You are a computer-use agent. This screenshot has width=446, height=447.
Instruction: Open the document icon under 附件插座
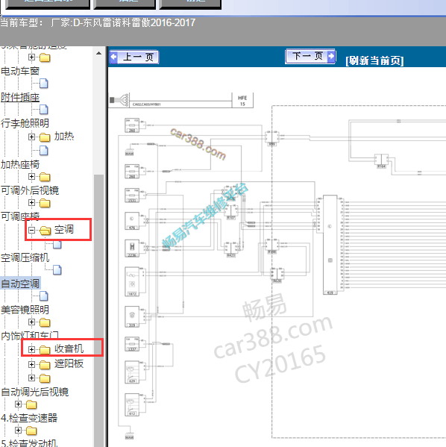click(43, 109)
